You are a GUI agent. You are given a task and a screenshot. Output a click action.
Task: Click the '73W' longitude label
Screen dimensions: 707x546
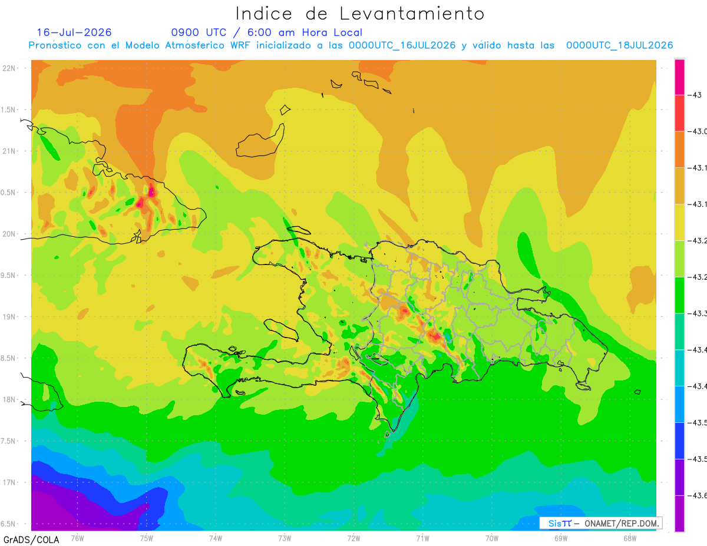(x=285, y=538)
